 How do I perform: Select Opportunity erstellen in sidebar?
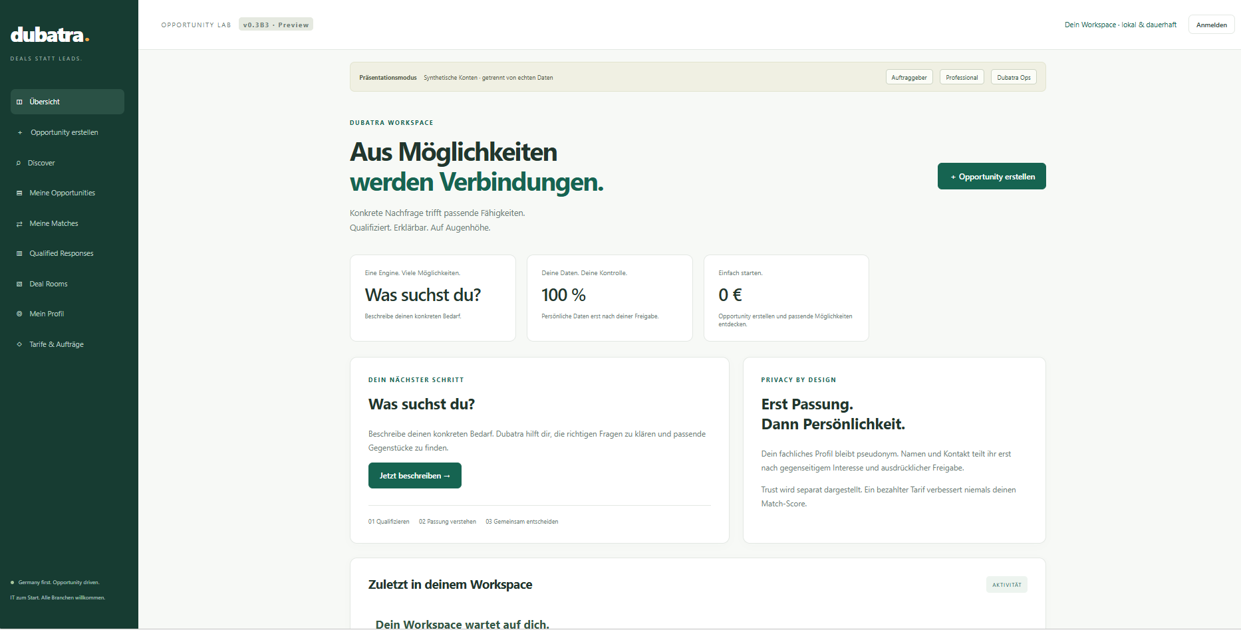tap(67, 132)
